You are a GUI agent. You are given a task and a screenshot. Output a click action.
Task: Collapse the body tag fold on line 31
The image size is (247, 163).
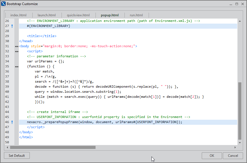point(17,46)
